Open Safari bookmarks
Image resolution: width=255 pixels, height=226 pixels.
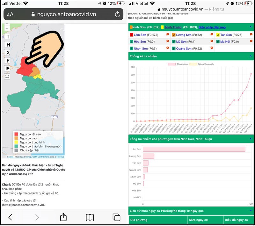(x=90, y=217)
